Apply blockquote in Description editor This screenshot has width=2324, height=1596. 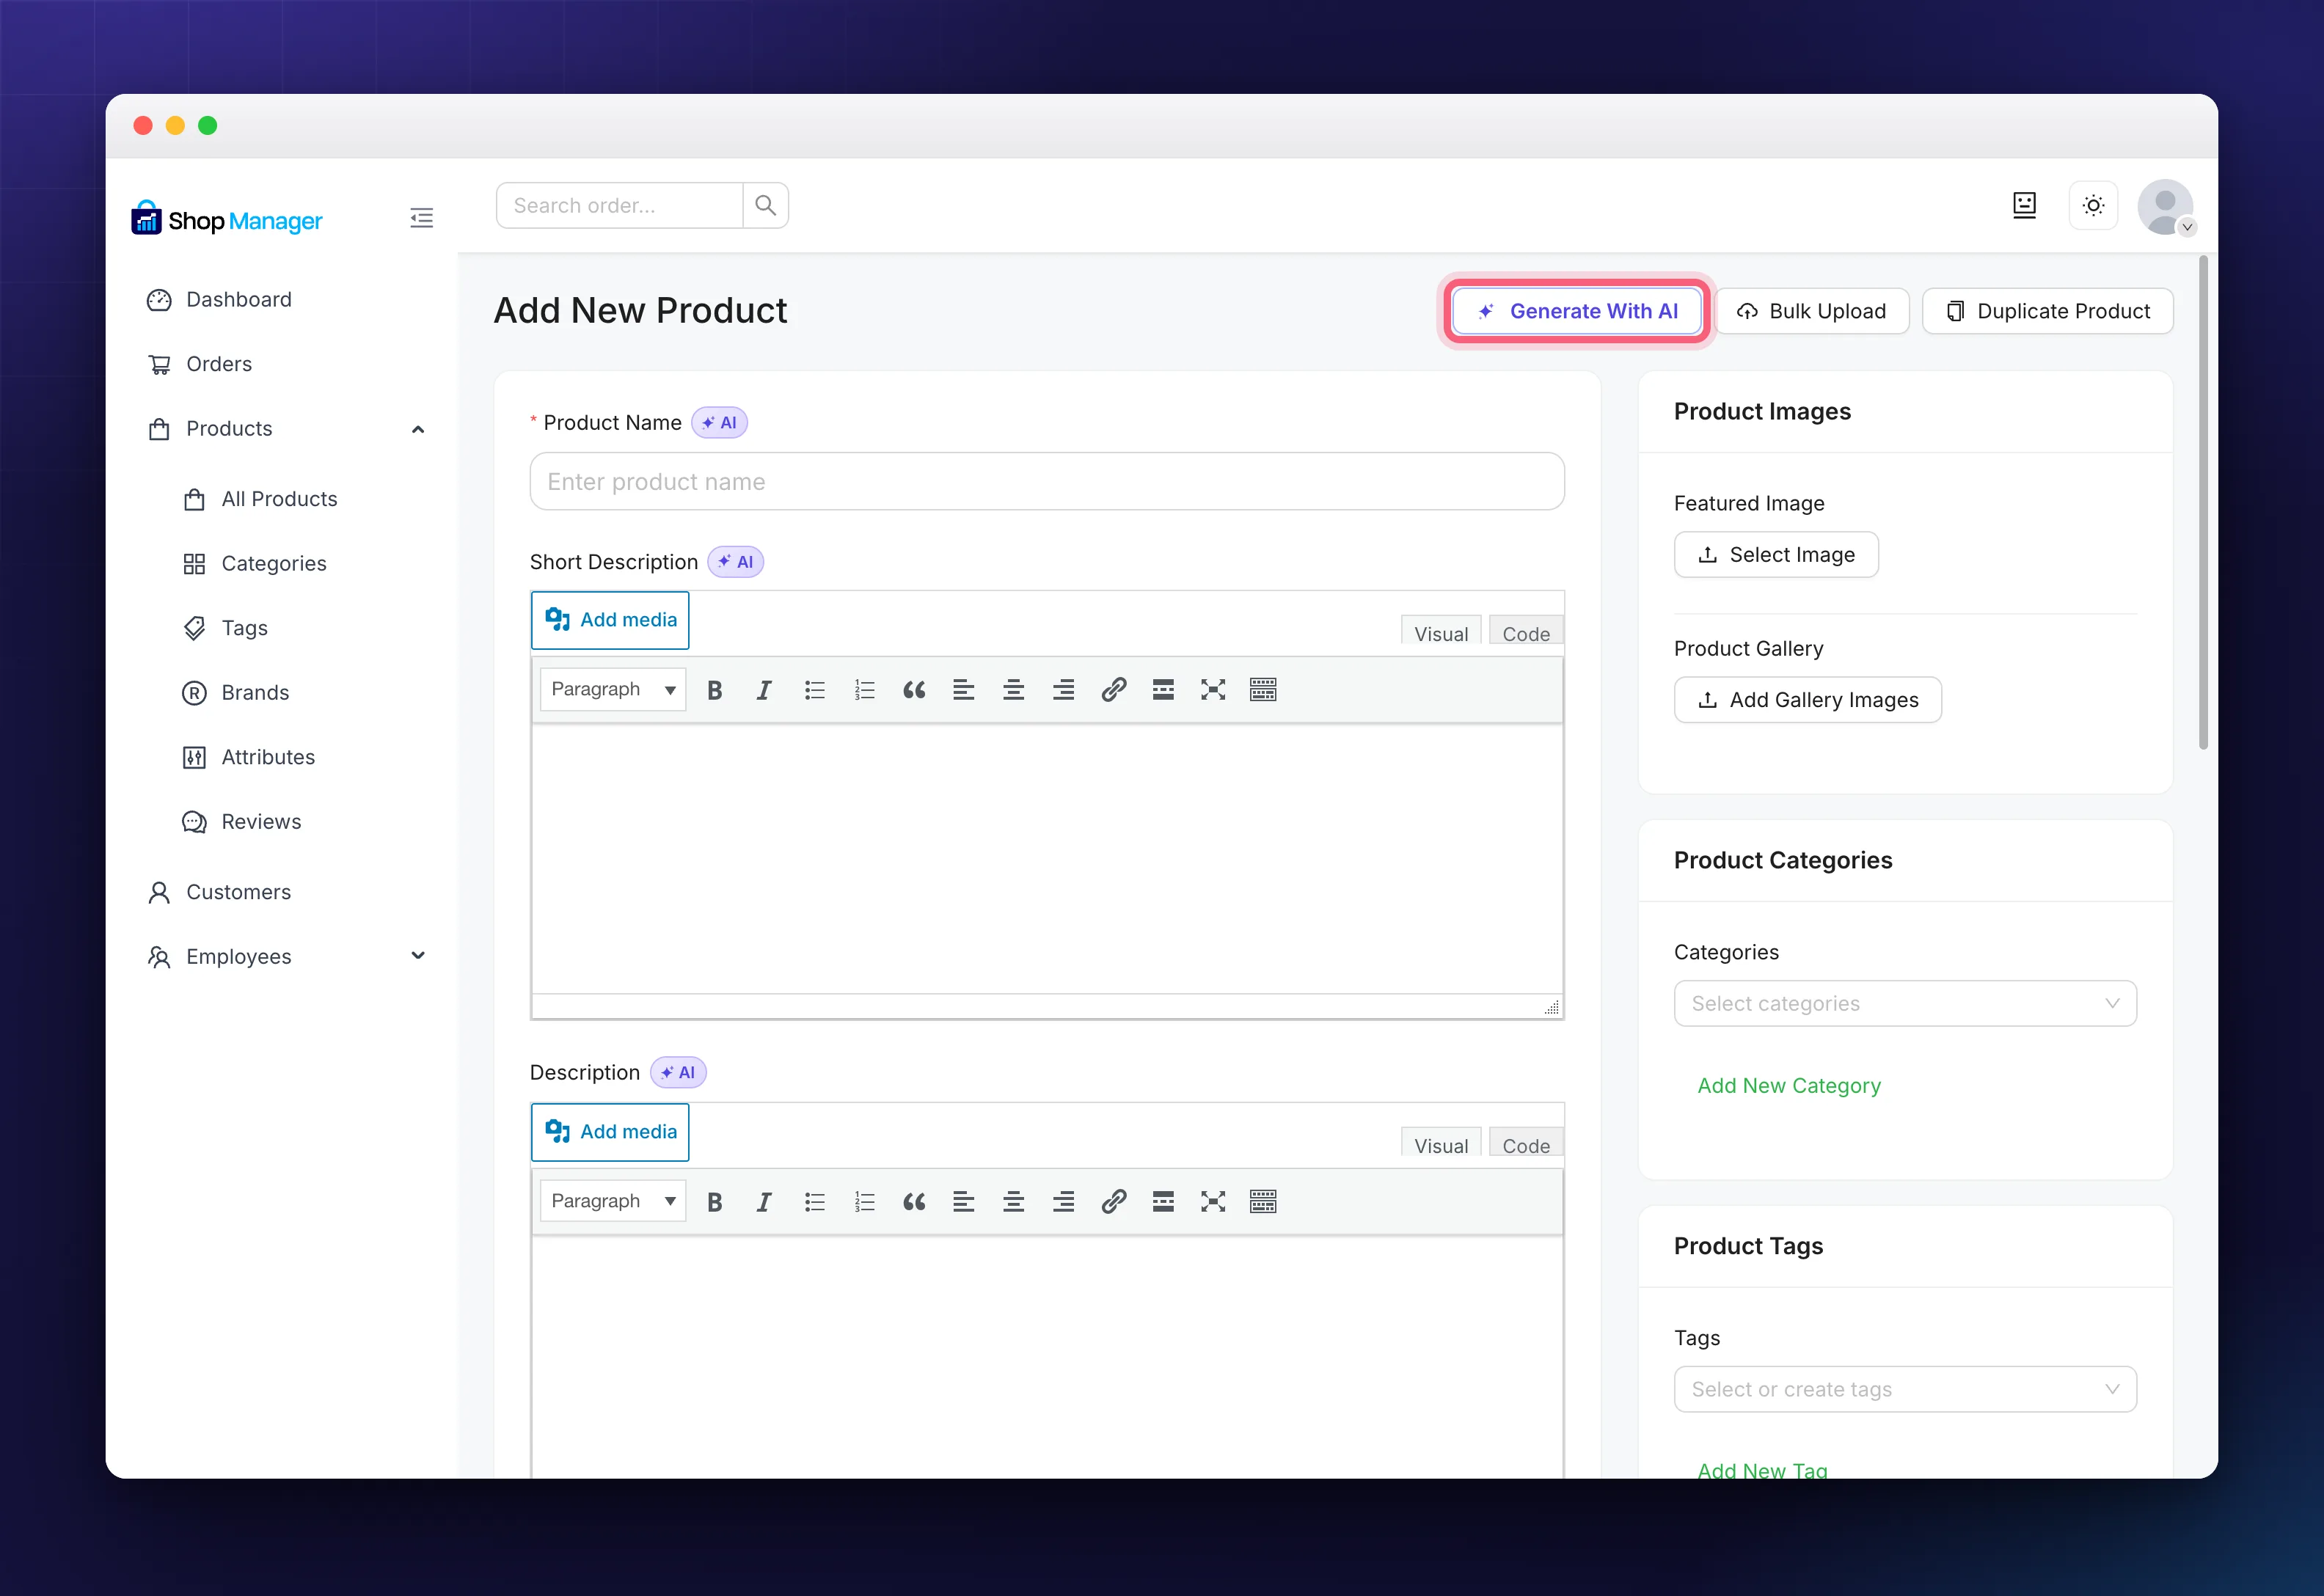tap(914, 1202)
